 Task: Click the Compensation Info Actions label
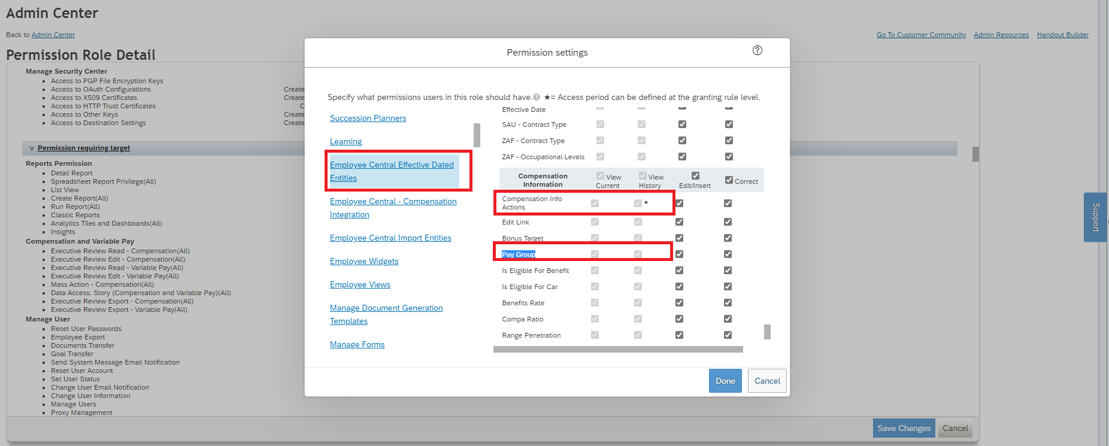pos(532,203)
